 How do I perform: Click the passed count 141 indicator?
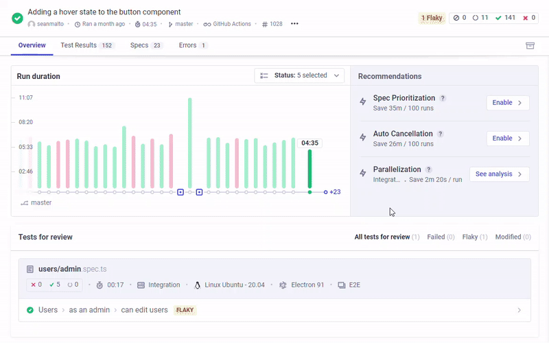(505, 18)
